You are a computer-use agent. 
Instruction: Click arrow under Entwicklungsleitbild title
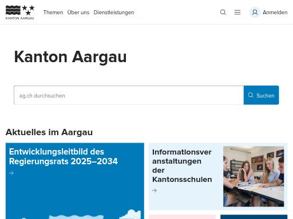point(11,173)
